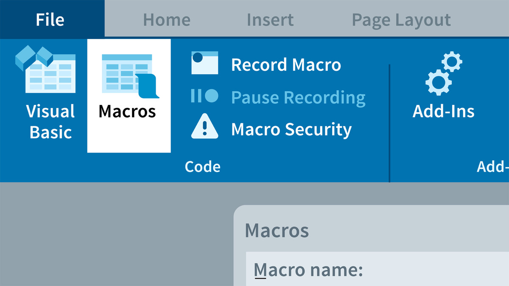Click the Record Macro window icon
This screenshot has height=286, width=509.
pos(204,63)
